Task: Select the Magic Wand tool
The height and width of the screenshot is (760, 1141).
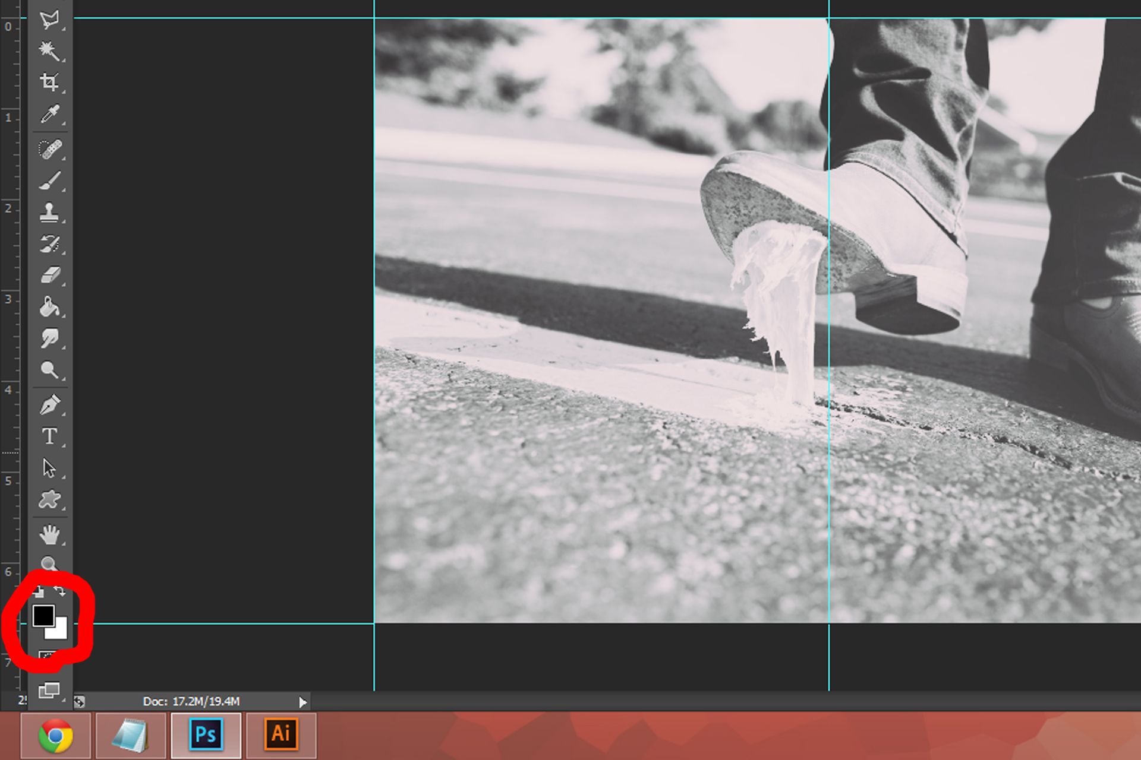Action: point(49,50)
